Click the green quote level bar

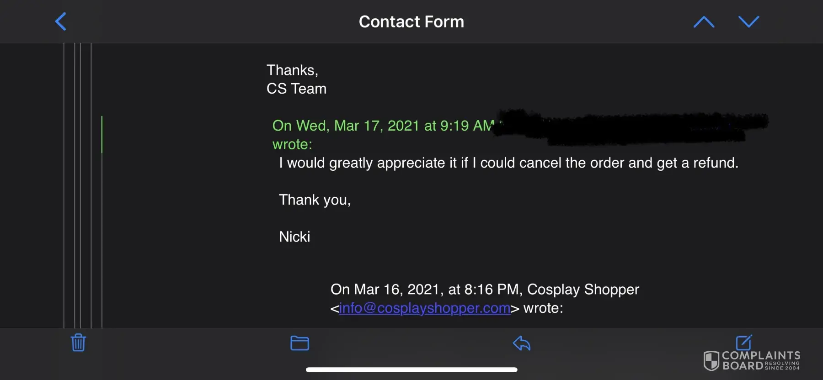(x=102, y=134)
